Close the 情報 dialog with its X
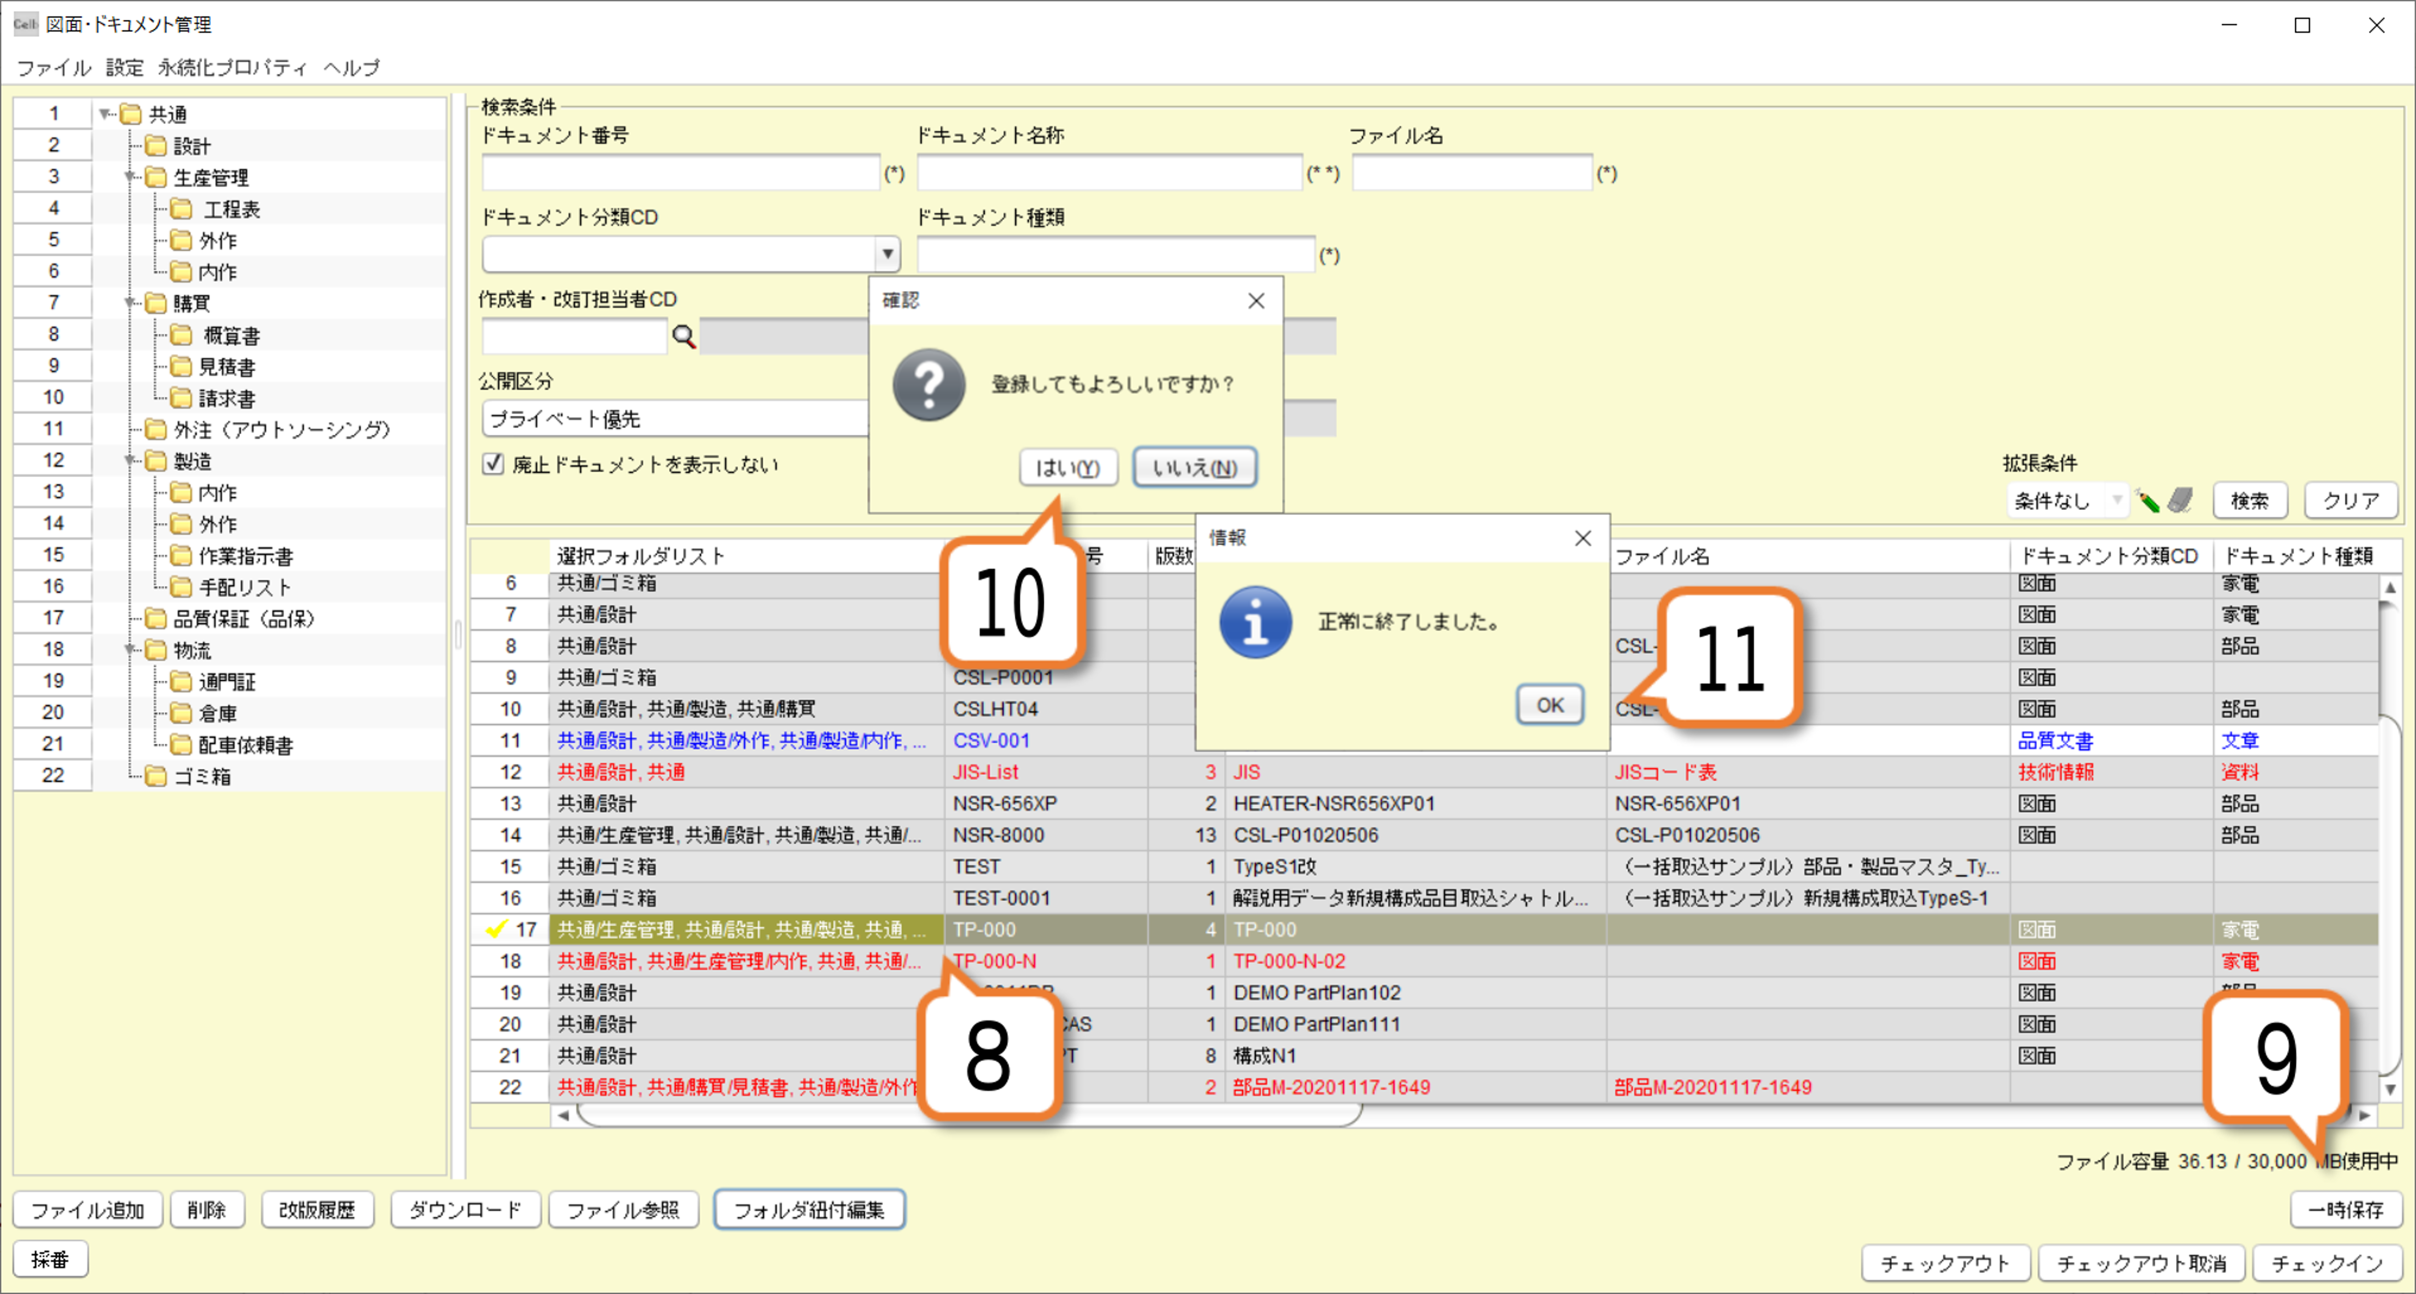Image resolution: width=2416 pixels, height=1294 pixels. (1582, 538)
